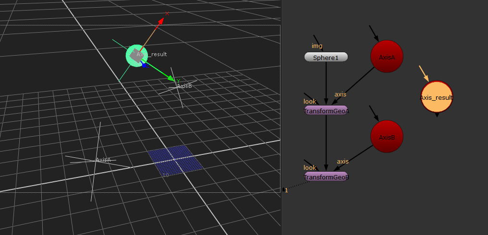Click the orange Axis_result node
Screen dimensions: 488x235
tap(437, 97)
